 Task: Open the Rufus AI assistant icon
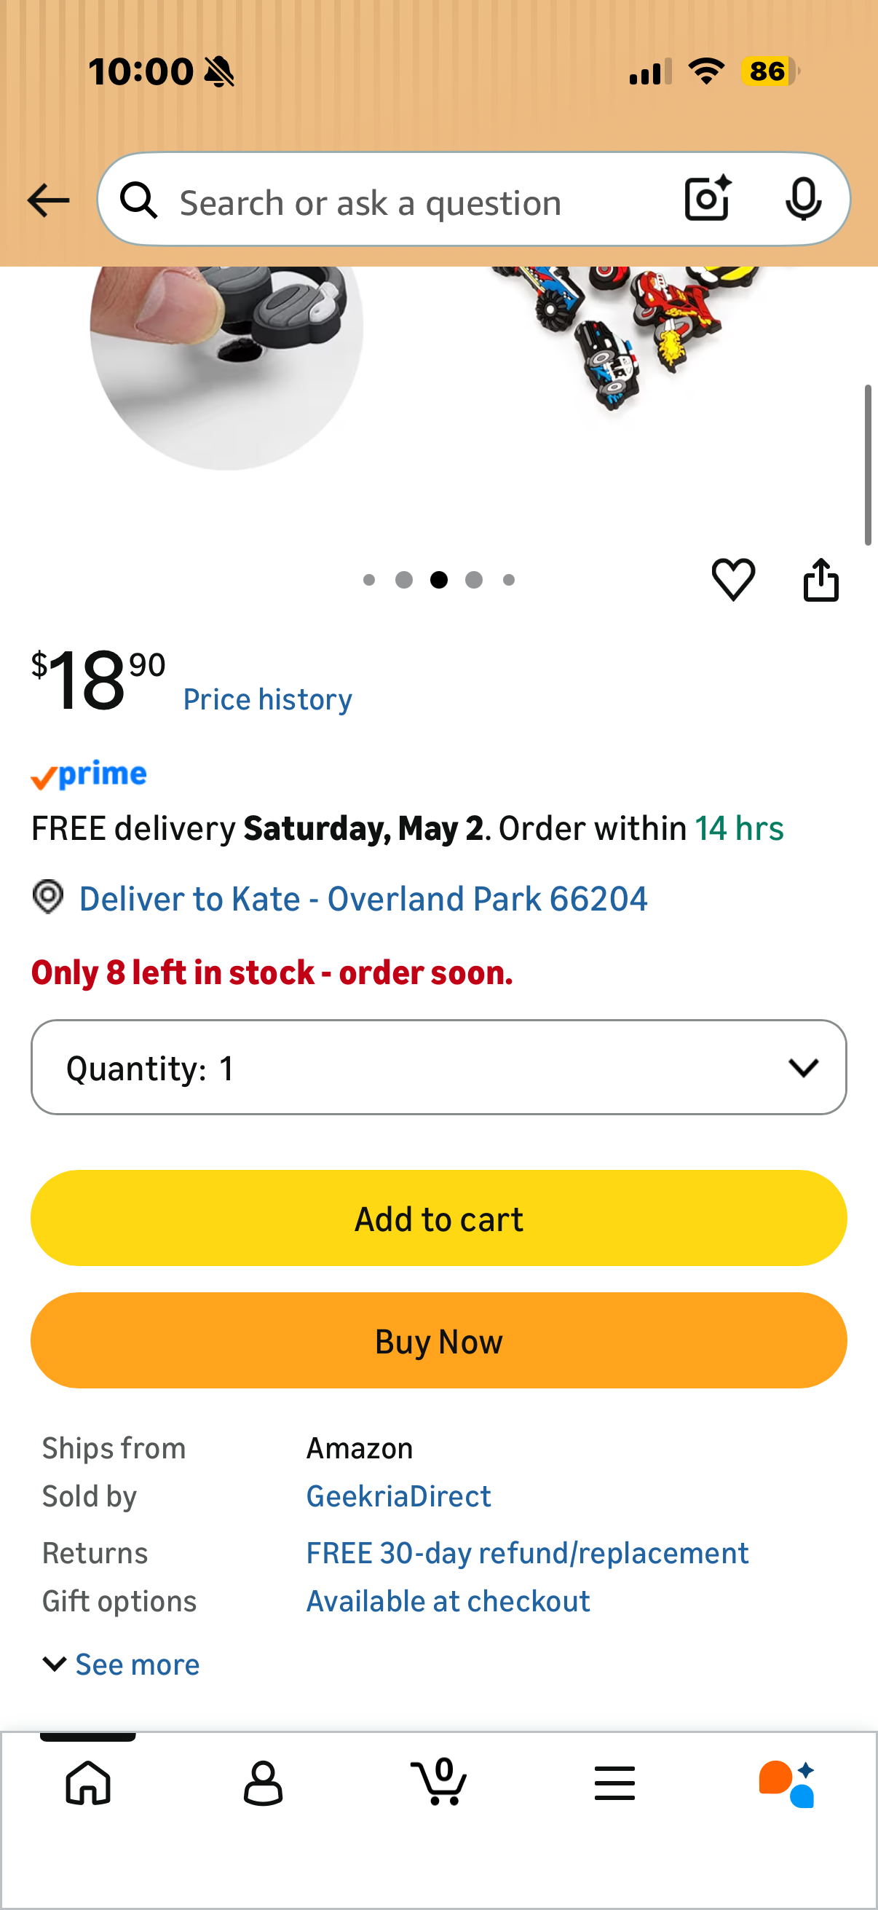(787, 1783)
